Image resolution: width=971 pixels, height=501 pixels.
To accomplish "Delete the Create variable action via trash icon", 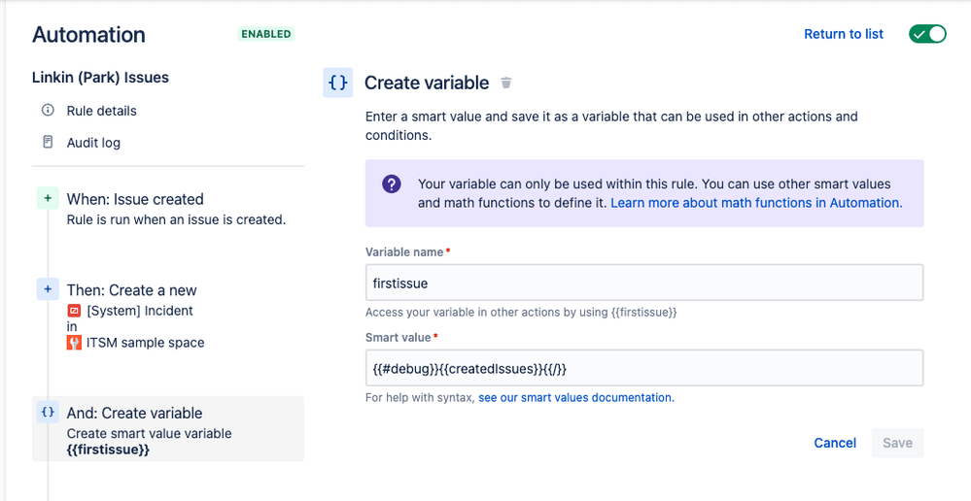I will [x=506, y=83].
